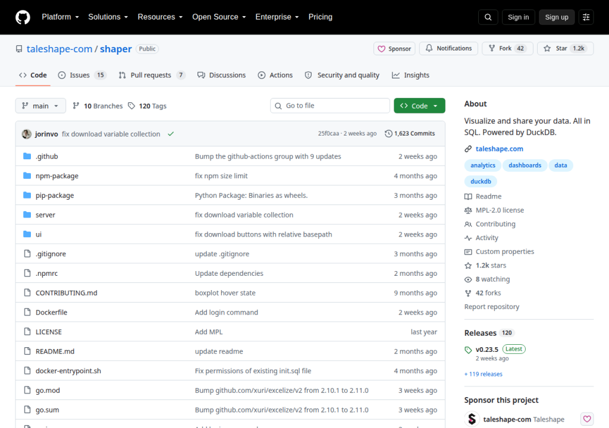Open the Pricing page
The height and width of the screenshot is (428, 609).
(321, 17)
